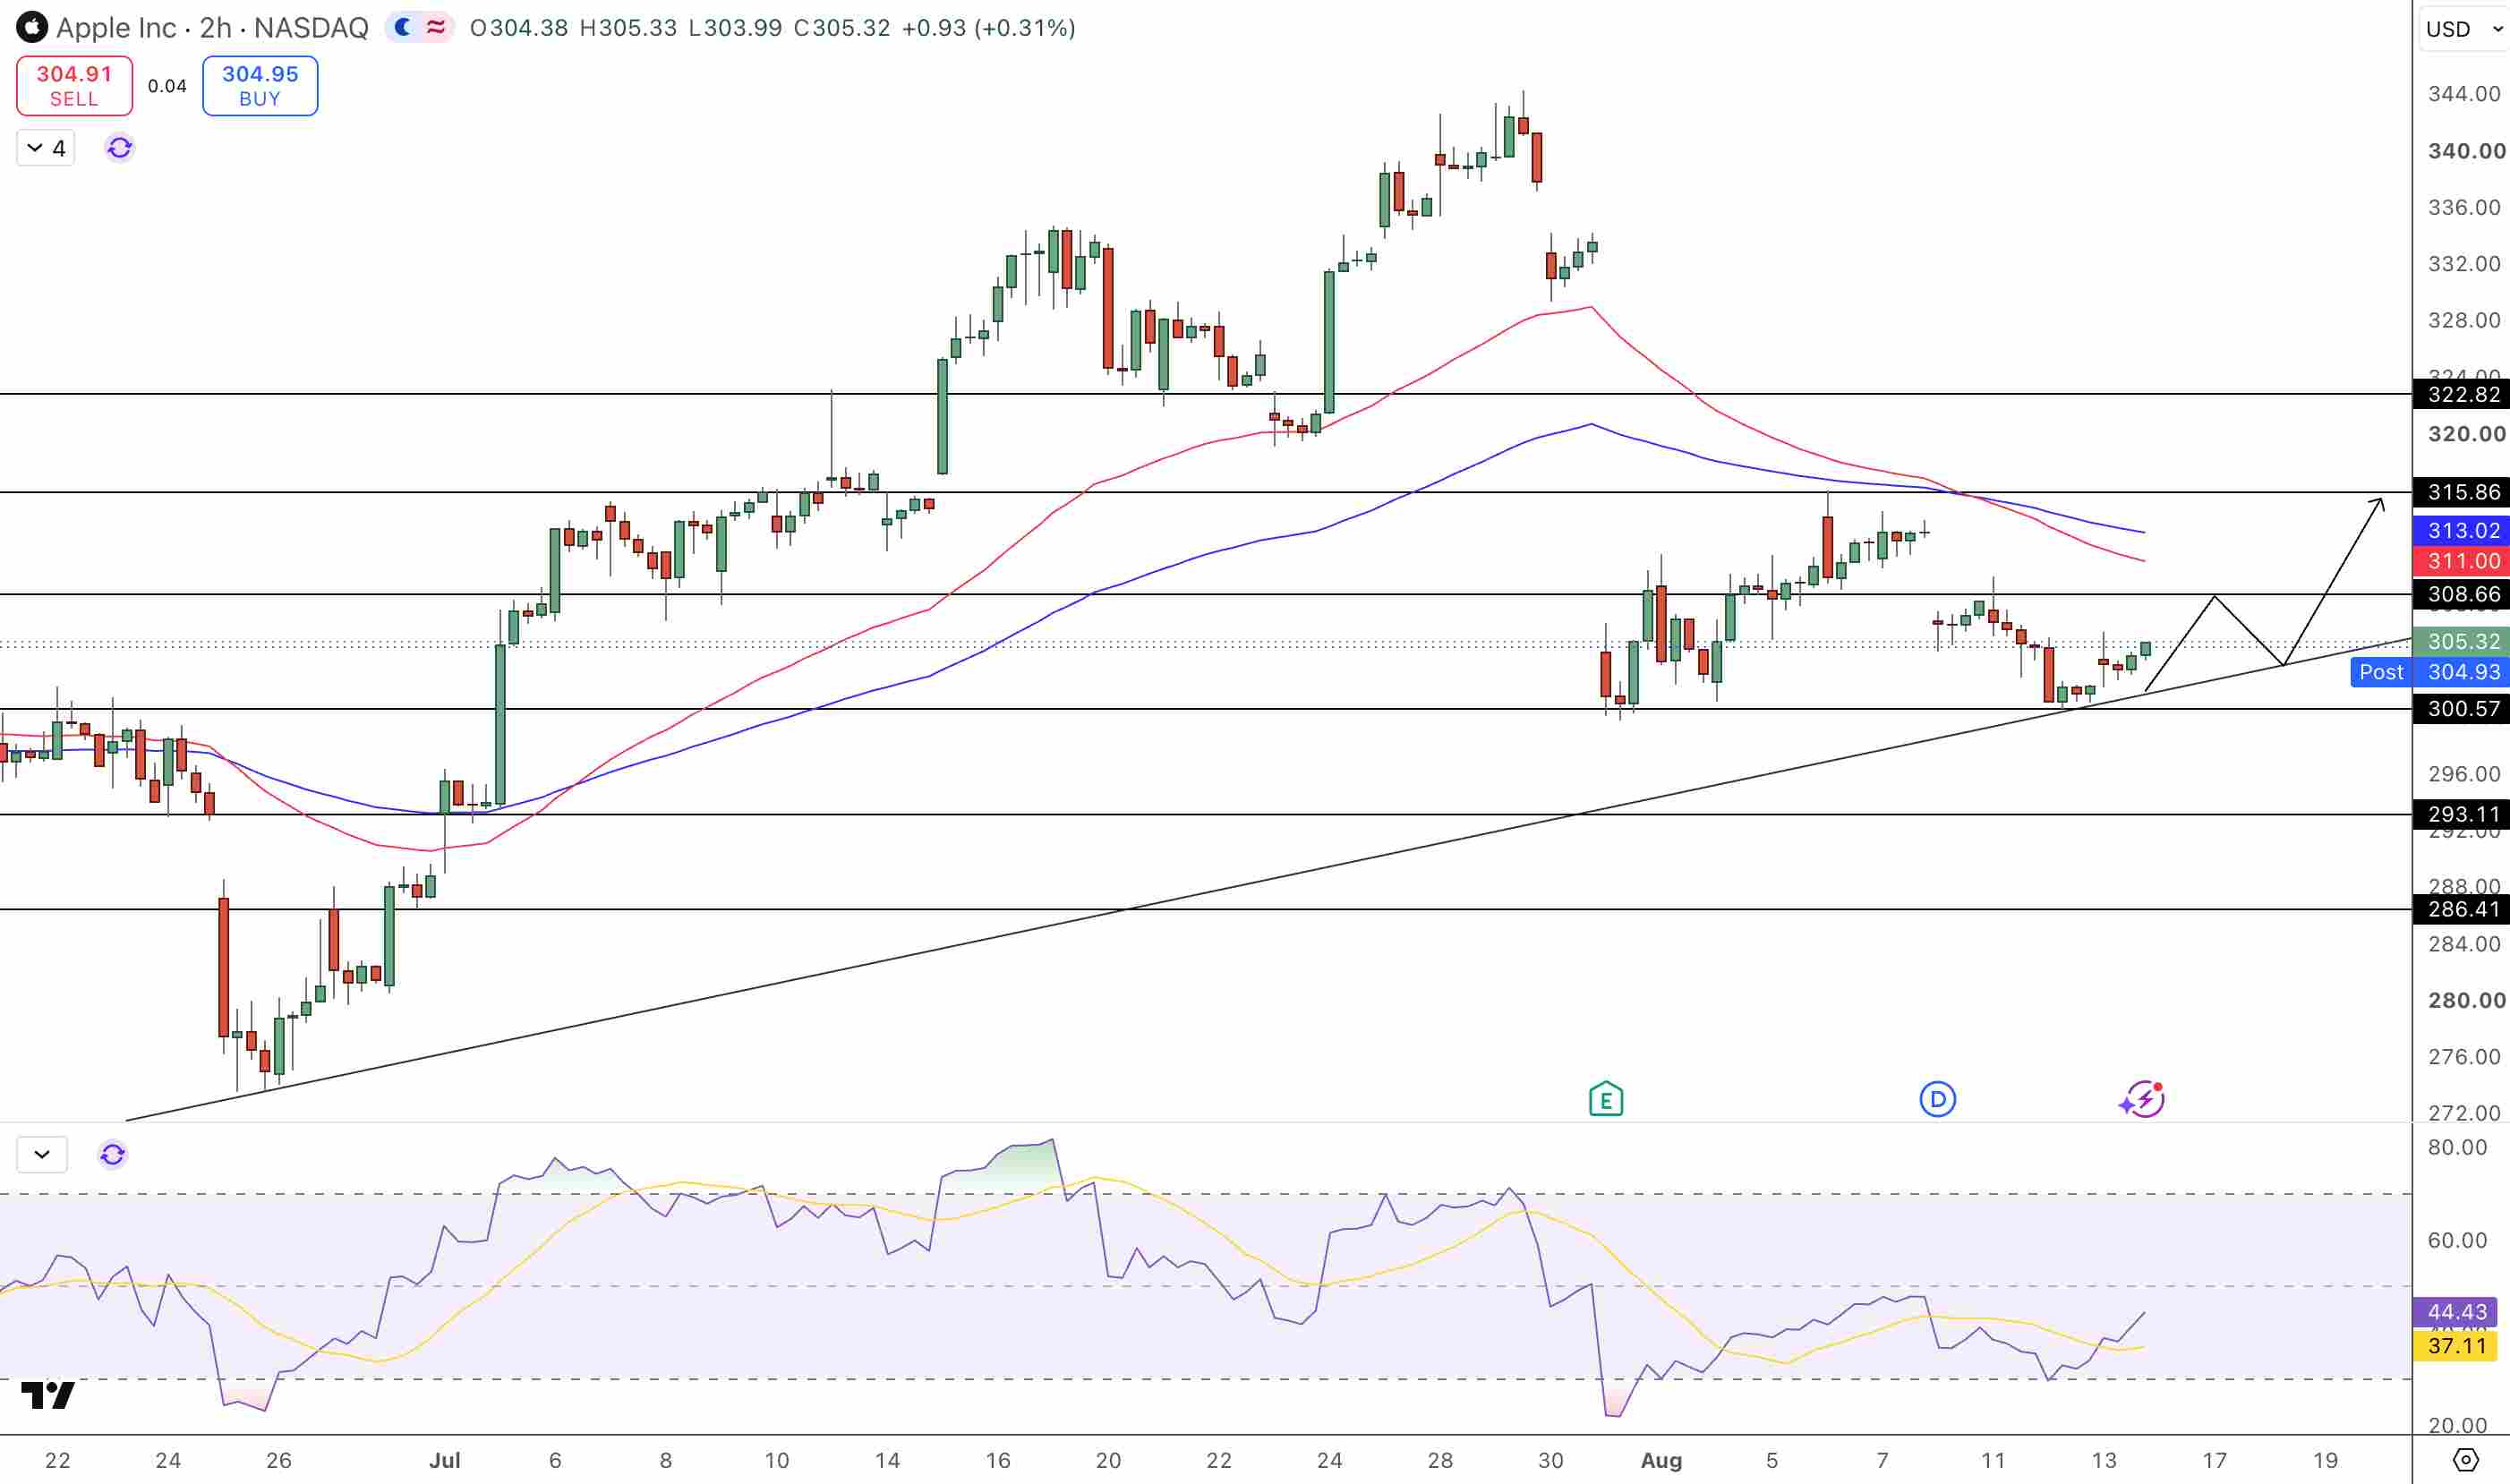Select the 300.57 horizontal line price label
This screenshot has width=2510, height=1484.
(x=2462, y=709)
